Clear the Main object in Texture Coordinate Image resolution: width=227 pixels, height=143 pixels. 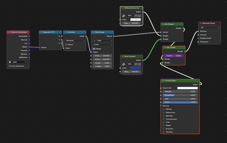[x=26, y=62]
